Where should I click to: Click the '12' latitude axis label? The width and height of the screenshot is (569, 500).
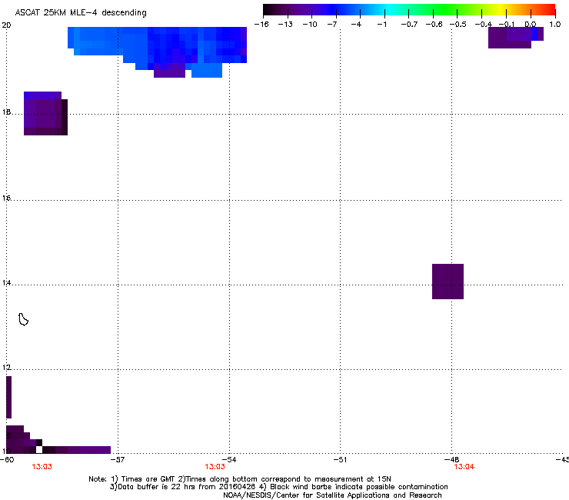[x=6, y=368]
